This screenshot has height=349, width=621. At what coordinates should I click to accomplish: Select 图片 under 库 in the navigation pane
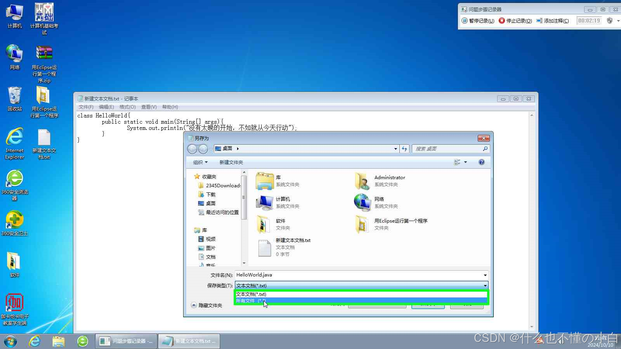(207, 248)
